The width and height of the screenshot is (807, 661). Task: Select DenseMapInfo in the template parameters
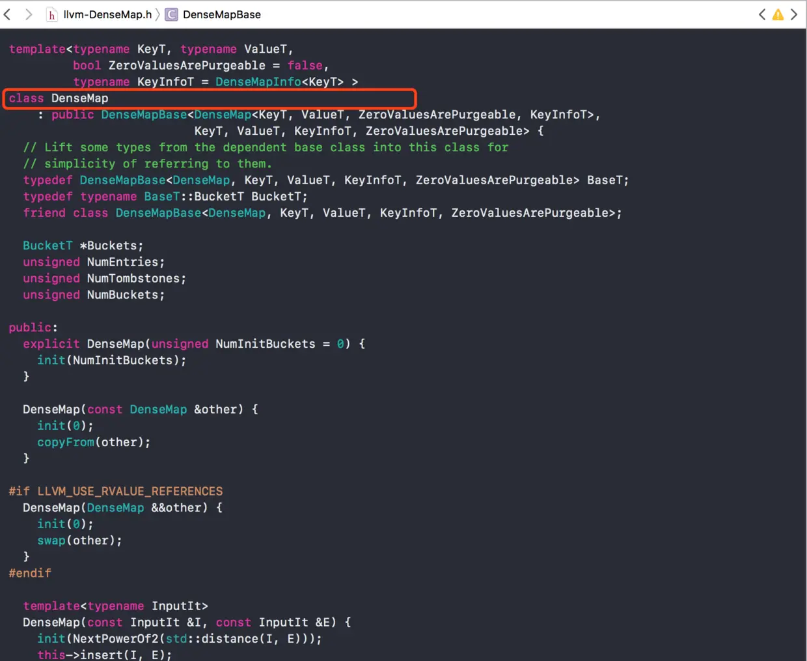258,82
